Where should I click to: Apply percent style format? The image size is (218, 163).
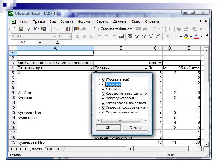point(137,36)
